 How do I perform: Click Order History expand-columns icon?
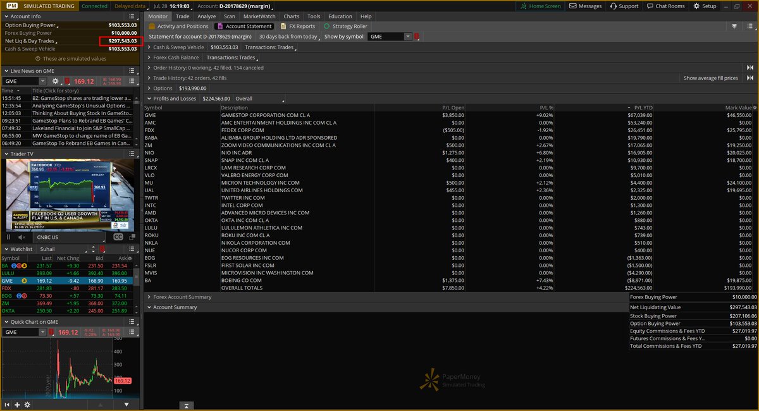click(750, 68)
